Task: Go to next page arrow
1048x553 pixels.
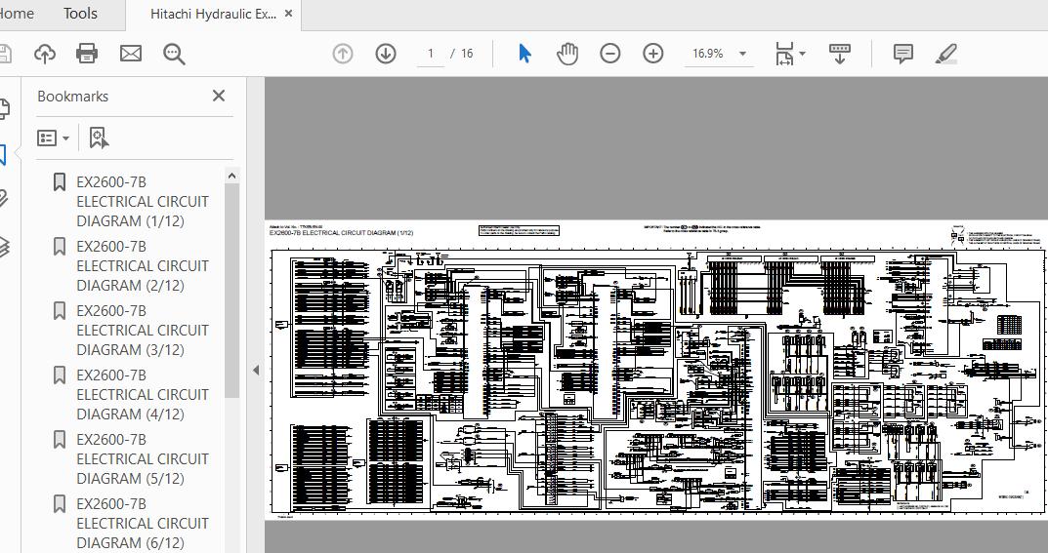Action: pos(386,54)
